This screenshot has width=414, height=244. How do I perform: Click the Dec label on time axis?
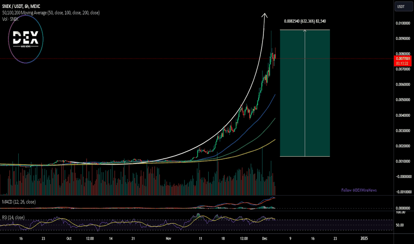(x=265, y=239)
